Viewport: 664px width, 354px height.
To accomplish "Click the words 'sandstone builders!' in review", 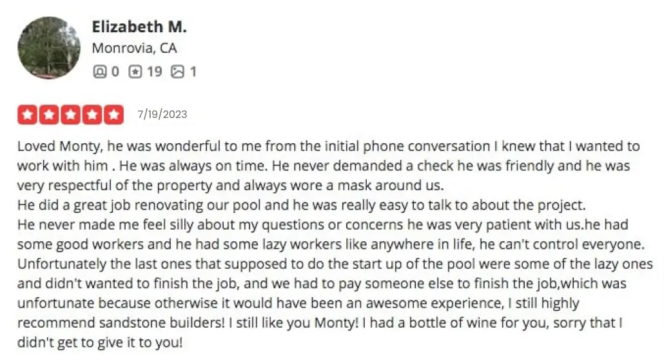I will point(162,322).
